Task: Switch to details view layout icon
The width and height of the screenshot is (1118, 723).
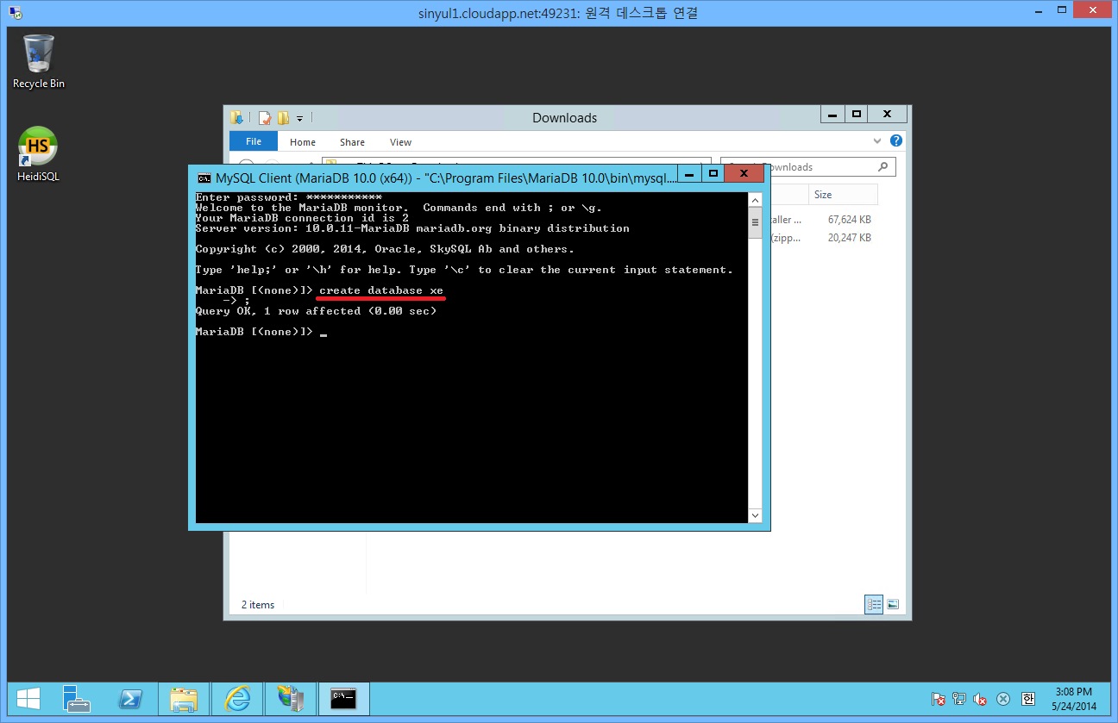Action: (x=874, y=605)
